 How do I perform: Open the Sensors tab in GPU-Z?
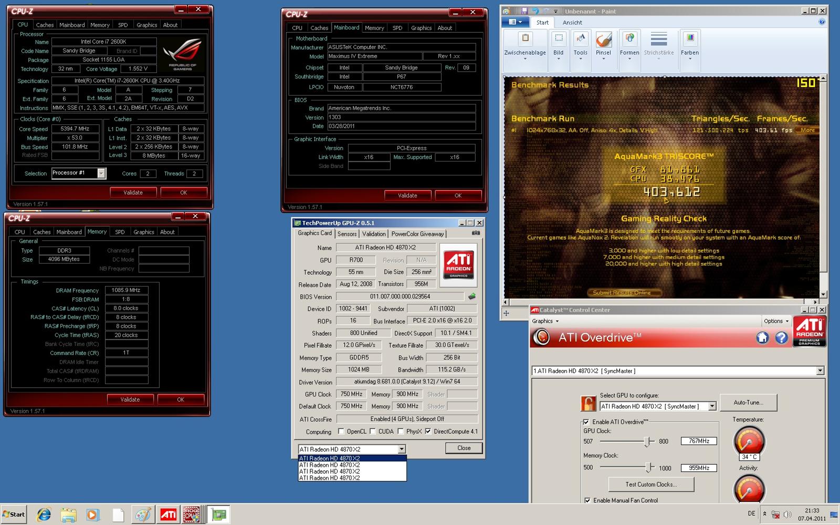[347, 234]
